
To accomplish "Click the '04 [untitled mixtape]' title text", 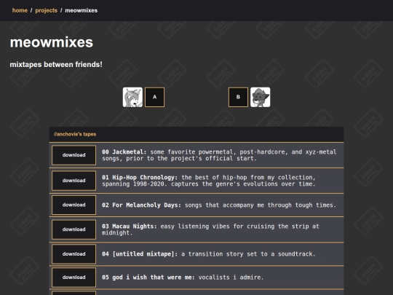I will (x=140, y=254).
